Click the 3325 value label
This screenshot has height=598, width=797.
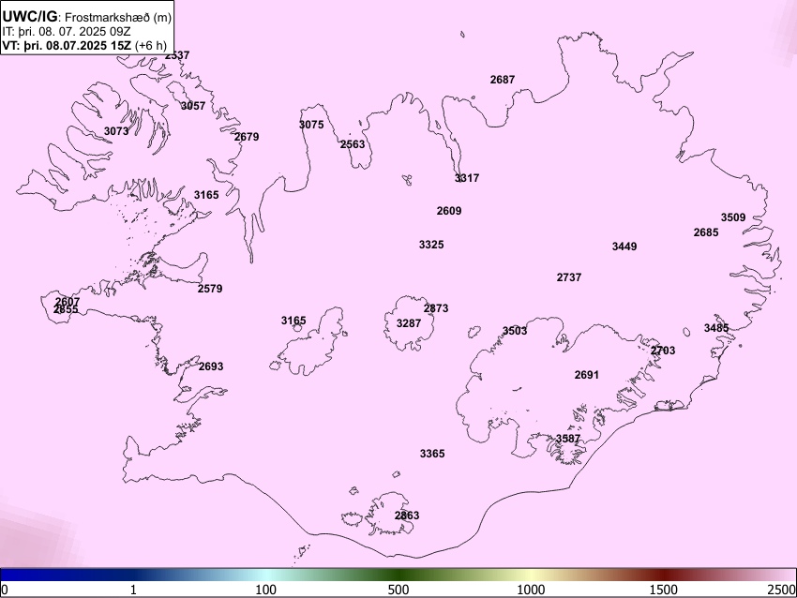point(431,245)
